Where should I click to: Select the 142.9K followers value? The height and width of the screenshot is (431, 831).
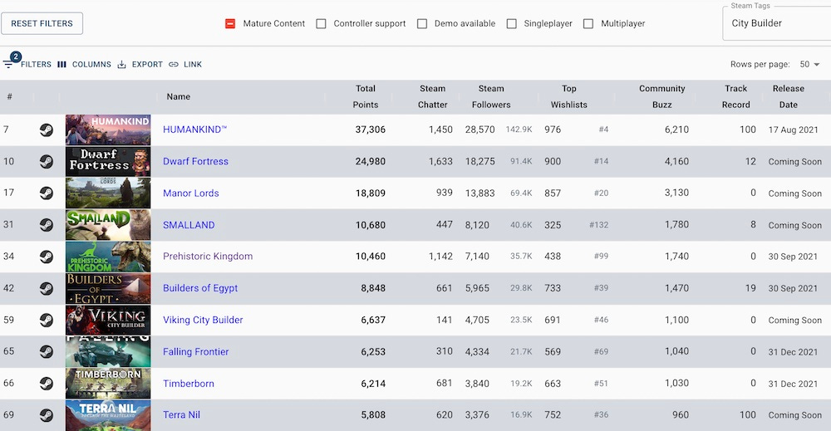(x=519, y=130)
